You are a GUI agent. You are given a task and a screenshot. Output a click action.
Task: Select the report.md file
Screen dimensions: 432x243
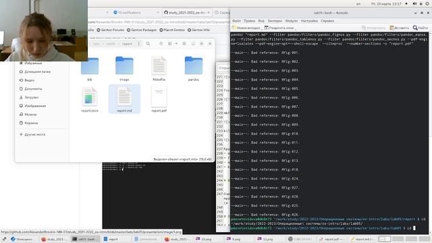coord(124,99)
